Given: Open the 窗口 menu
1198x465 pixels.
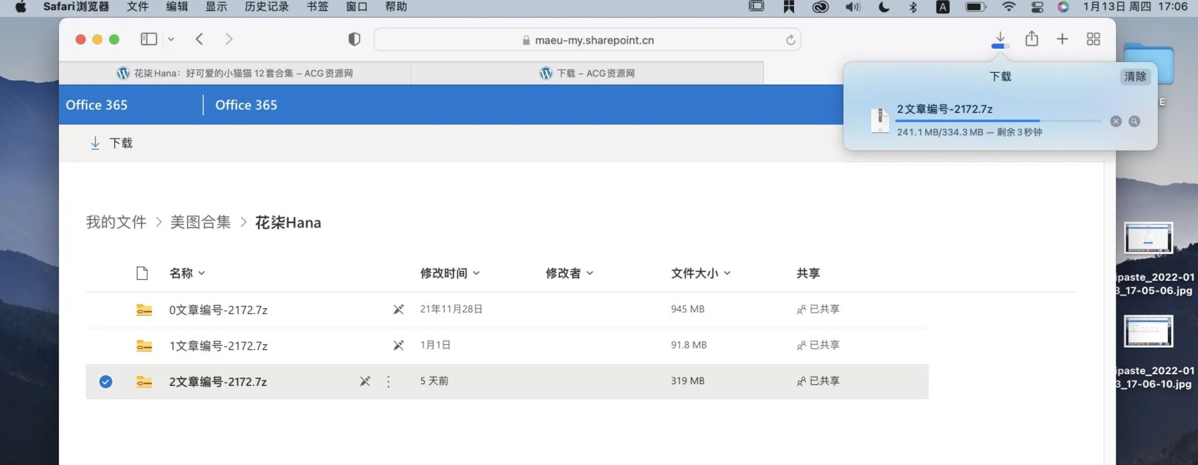Looking at the screenshot, I should click(357, 7).
